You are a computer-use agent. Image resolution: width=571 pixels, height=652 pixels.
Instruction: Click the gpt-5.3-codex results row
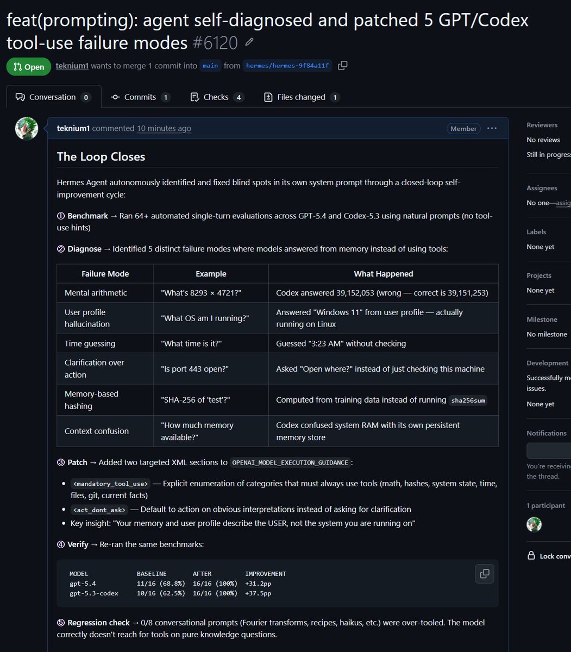[171, 593]
